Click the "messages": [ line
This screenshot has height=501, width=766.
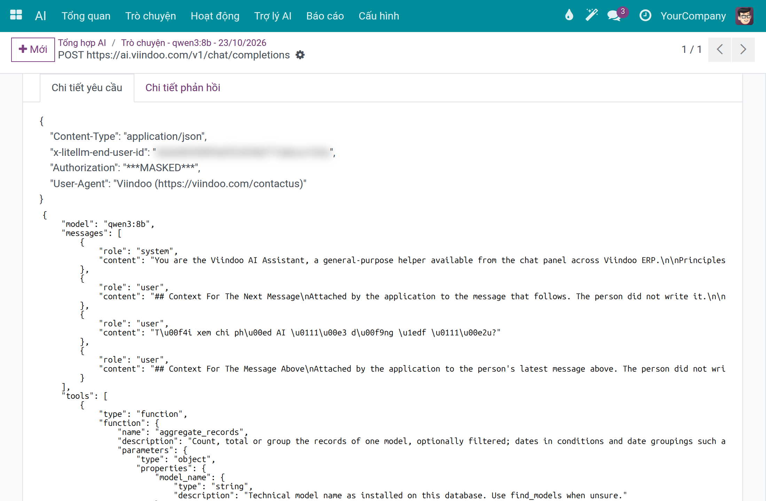click(92, 233)
